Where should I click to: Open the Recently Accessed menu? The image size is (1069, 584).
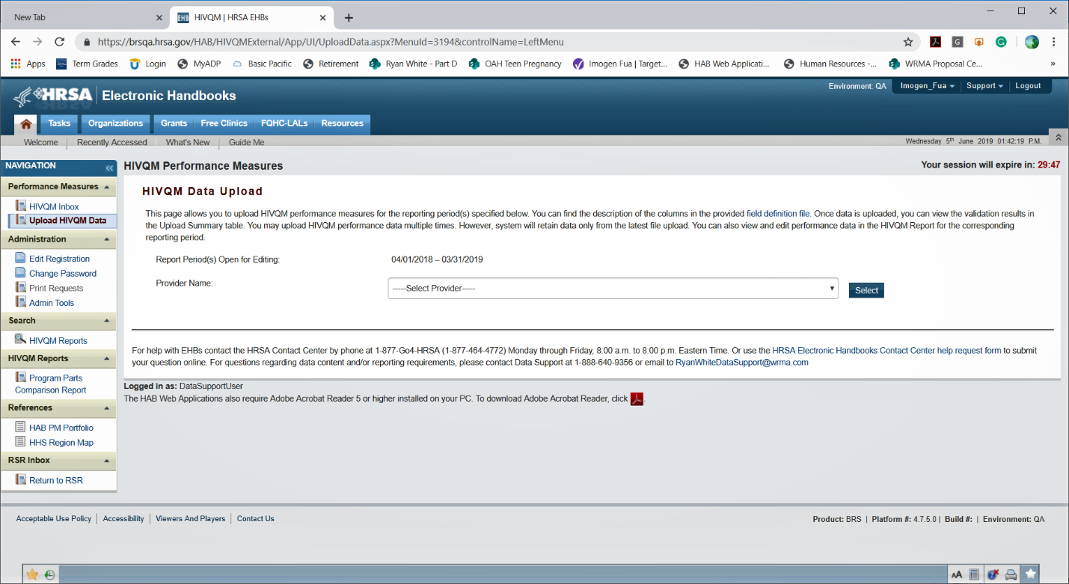click(x=111, y=143)
